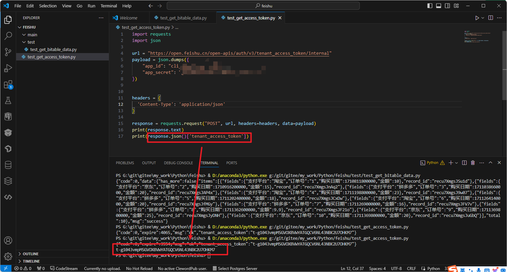Open the Go menu
Screen dimensions: 507x272
click(80, 6)
